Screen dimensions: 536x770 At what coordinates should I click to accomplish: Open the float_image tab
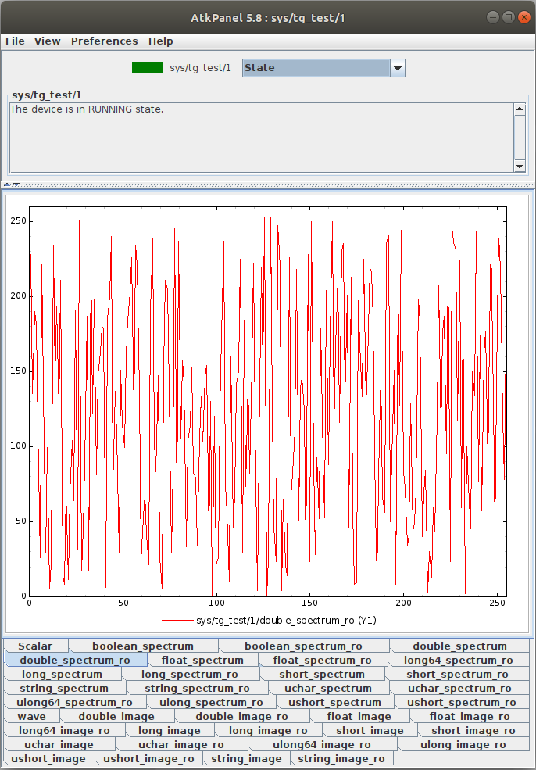pos(359,717)
